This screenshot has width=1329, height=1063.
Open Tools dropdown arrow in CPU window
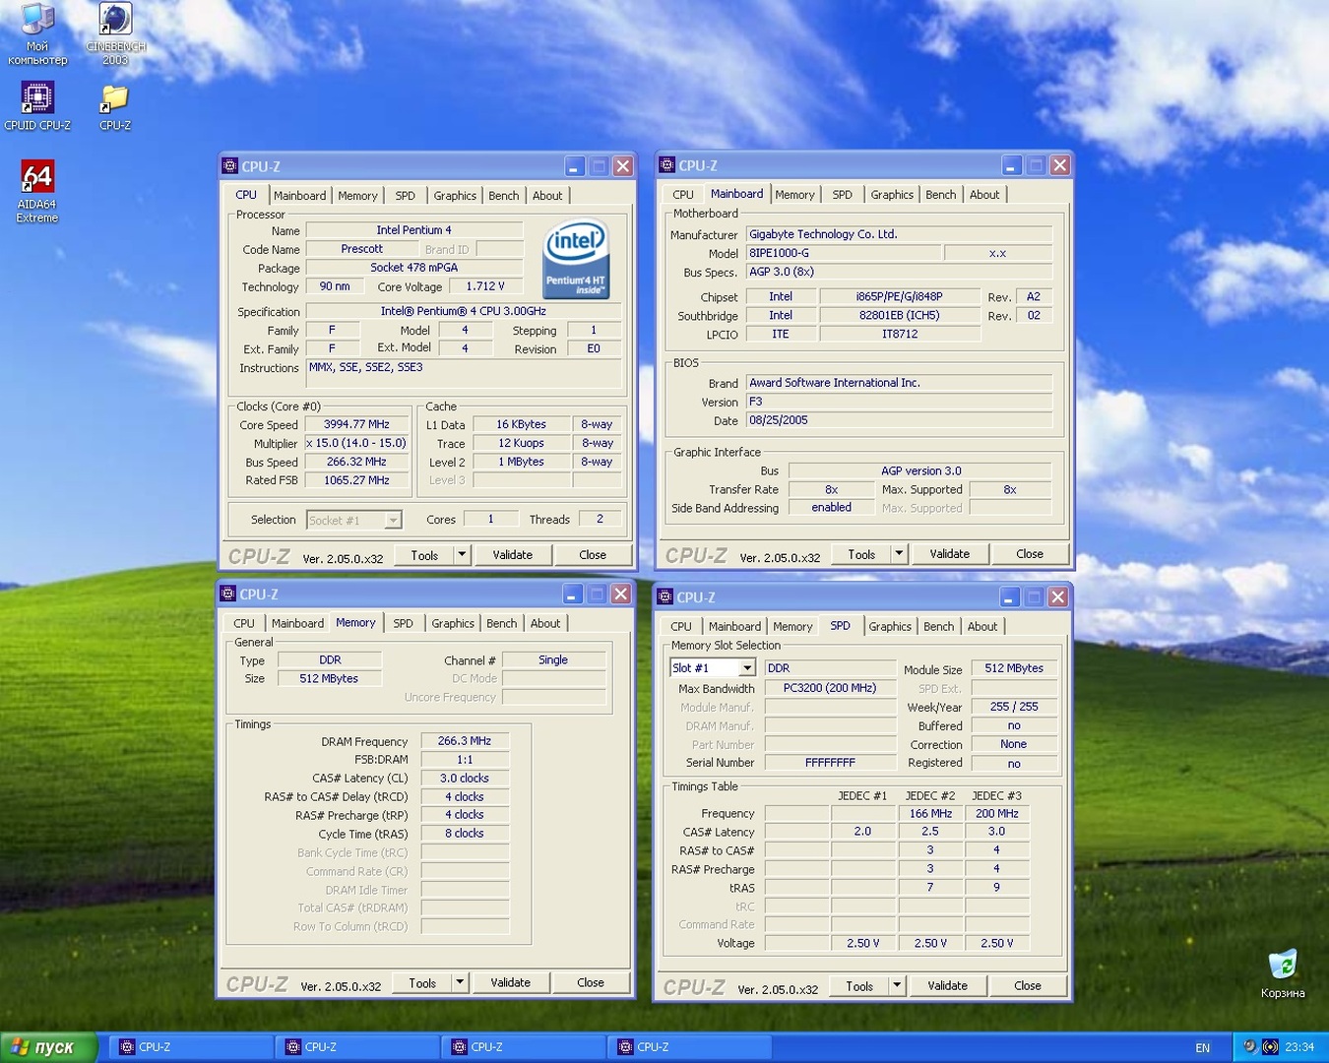tap(461, 555)
